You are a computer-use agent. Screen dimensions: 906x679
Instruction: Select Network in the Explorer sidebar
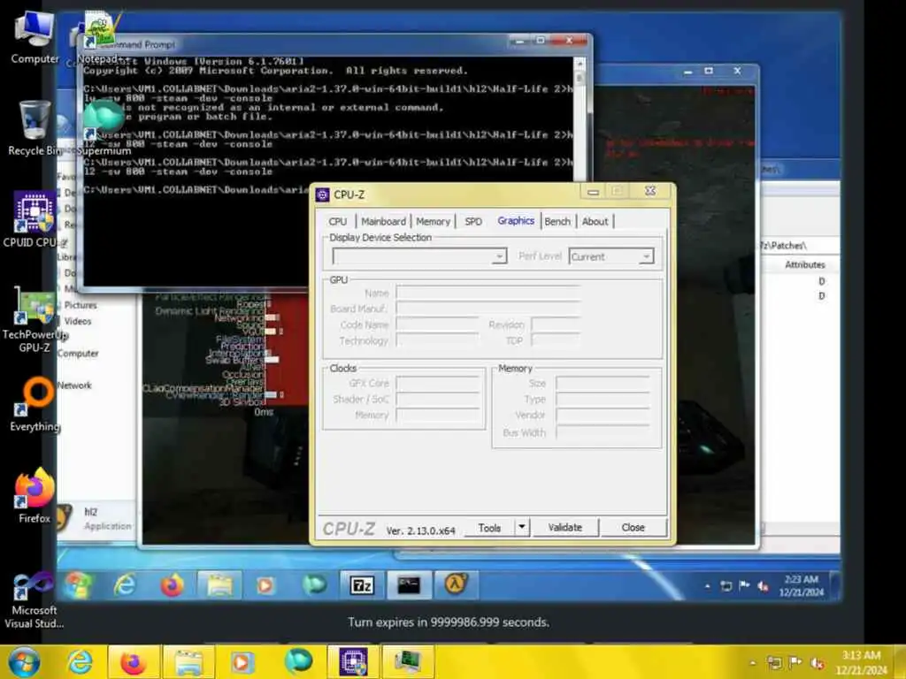tap(74, 385)
